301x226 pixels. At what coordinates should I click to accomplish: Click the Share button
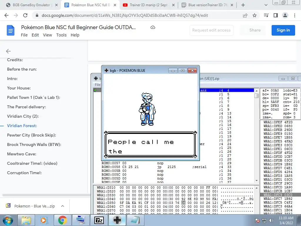coord(255,30)
